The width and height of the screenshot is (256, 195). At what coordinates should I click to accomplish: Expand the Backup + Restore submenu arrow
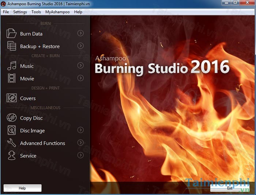[80, 46]
